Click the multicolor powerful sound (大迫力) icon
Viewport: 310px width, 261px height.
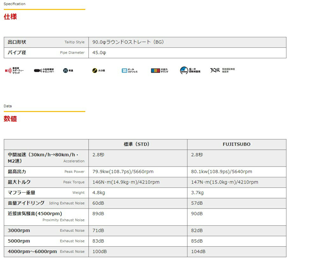[155, 71]
